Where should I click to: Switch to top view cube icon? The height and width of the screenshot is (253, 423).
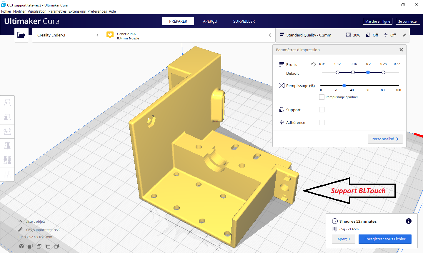pyautogui.click(x=39, y=246)
